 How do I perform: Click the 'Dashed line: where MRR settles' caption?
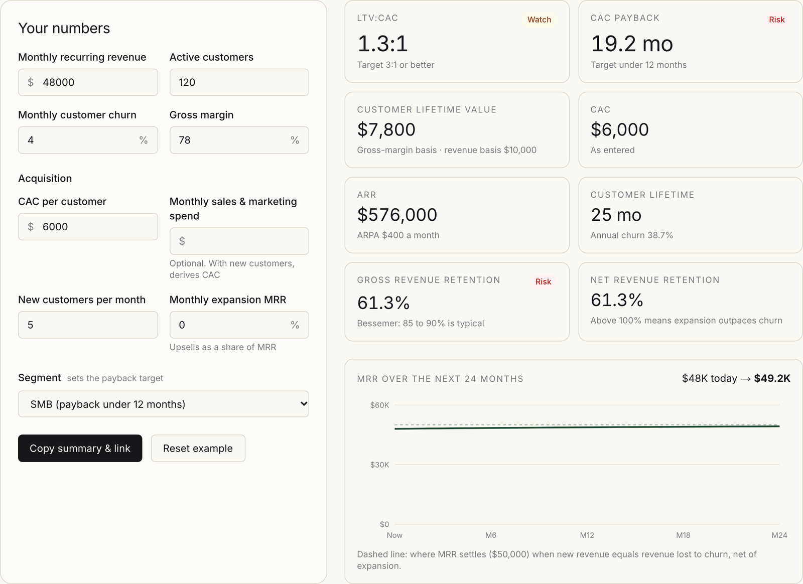pos(557,560)
